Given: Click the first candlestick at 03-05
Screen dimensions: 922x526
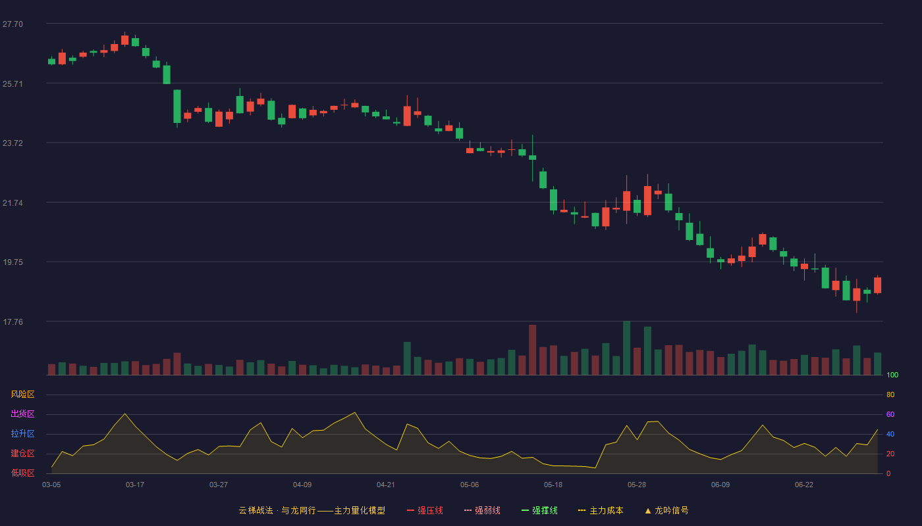Looking at the screenshot, I should [51, 61].
